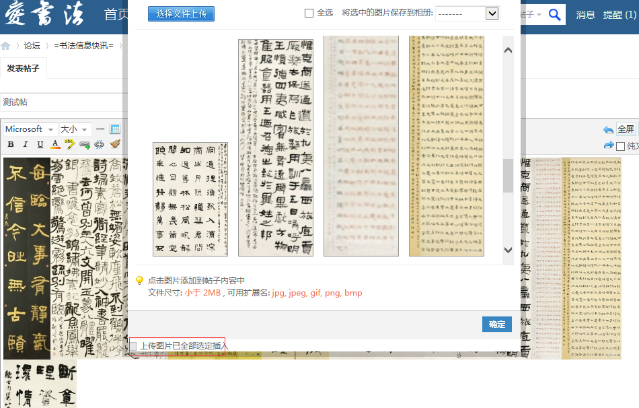Insert a horizontal rule line
Viewport: 639px width, 408px height.
[100, 129]
